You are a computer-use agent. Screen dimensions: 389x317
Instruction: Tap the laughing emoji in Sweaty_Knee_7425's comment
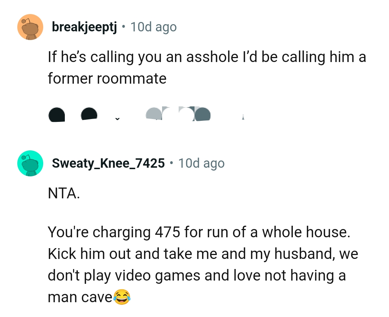tap(122, 297)
